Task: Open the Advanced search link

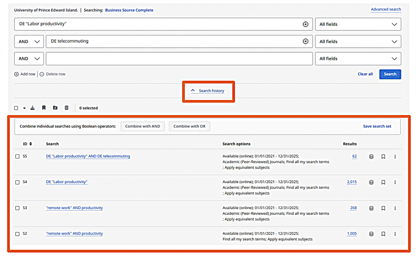Action: [x=386, y=9]
